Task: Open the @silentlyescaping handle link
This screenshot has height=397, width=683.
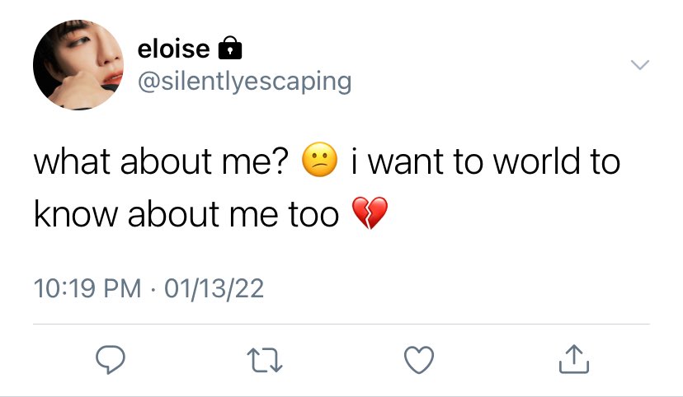Action: tap(245, 82)
